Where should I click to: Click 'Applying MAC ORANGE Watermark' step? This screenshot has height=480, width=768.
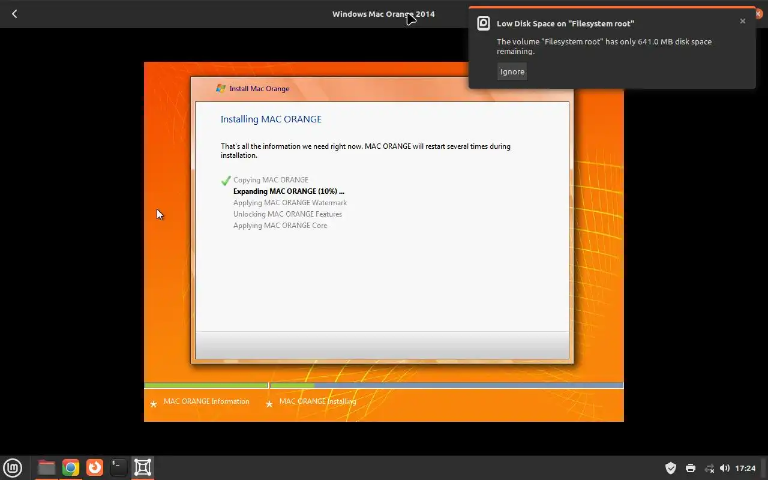coord(290,202)
